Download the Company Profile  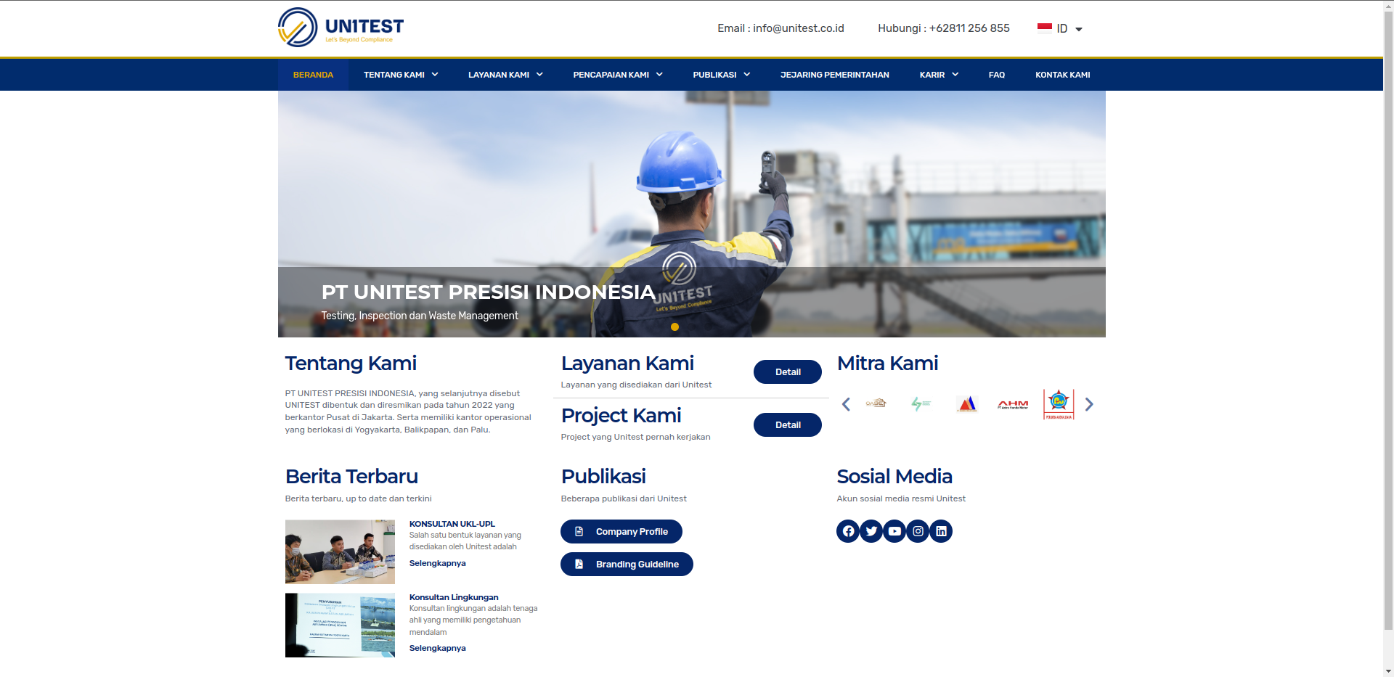[x=621, y=531]
